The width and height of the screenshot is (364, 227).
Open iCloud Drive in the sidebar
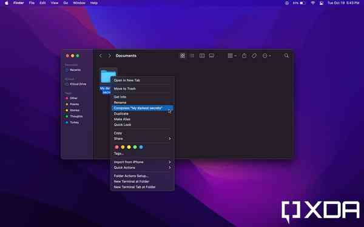coord(76,84)
